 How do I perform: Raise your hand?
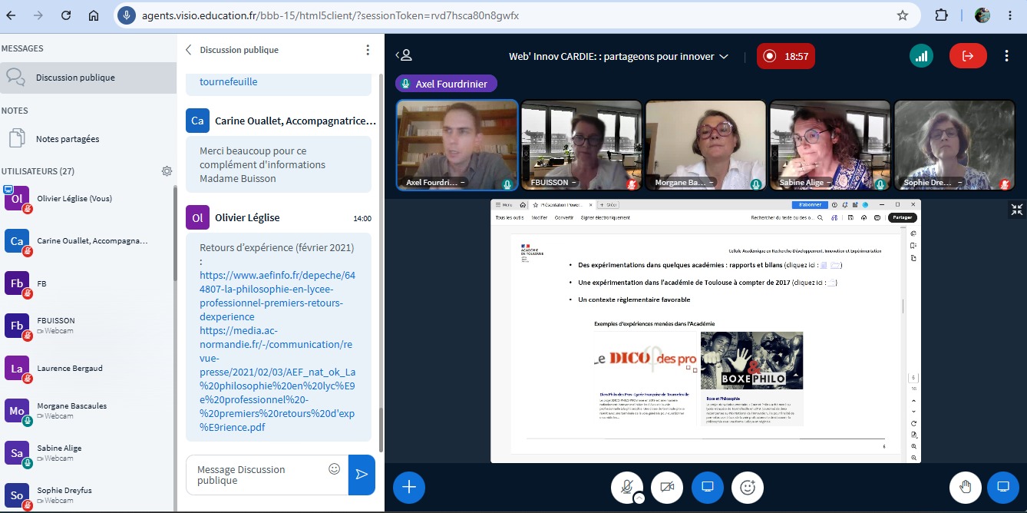click(966, 487)
